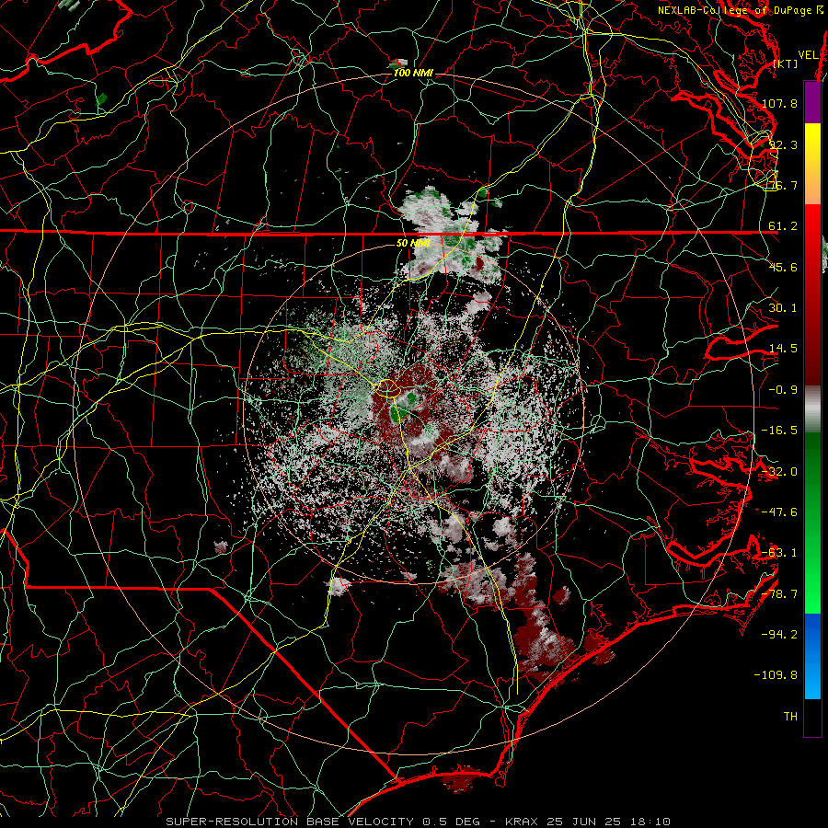Select the -32.0 scale value

tap(779, 472)
